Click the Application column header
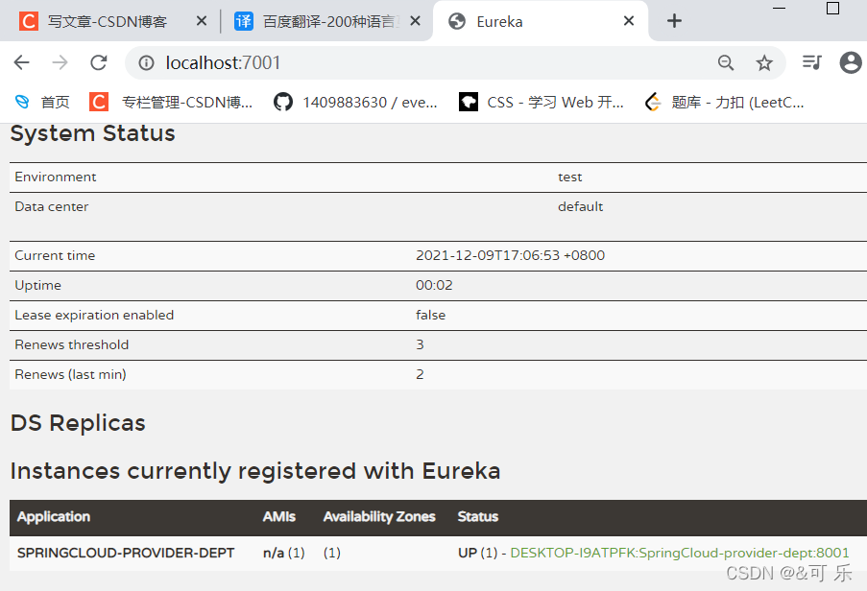Viewport: 867px width, 591px height. coord(54,516)
